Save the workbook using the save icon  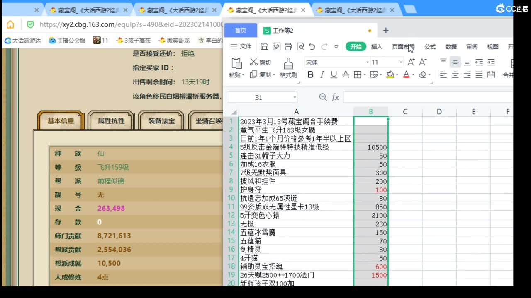coord(264,47)
